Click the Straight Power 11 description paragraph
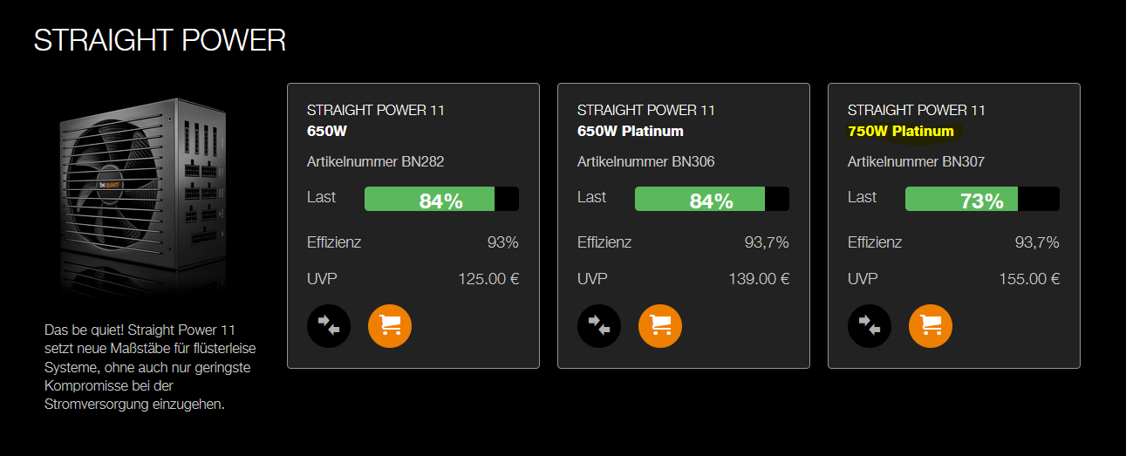This screenshot has height=456, width=1126. (x=150, y=367)
